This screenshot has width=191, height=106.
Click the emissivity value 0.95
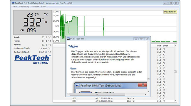31,30
